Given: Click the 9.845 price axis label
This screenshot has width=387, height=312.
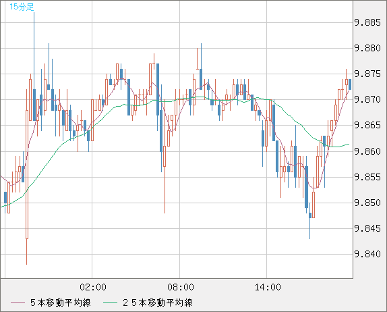Looking at the screenshot, I should [x=367, y=228].
